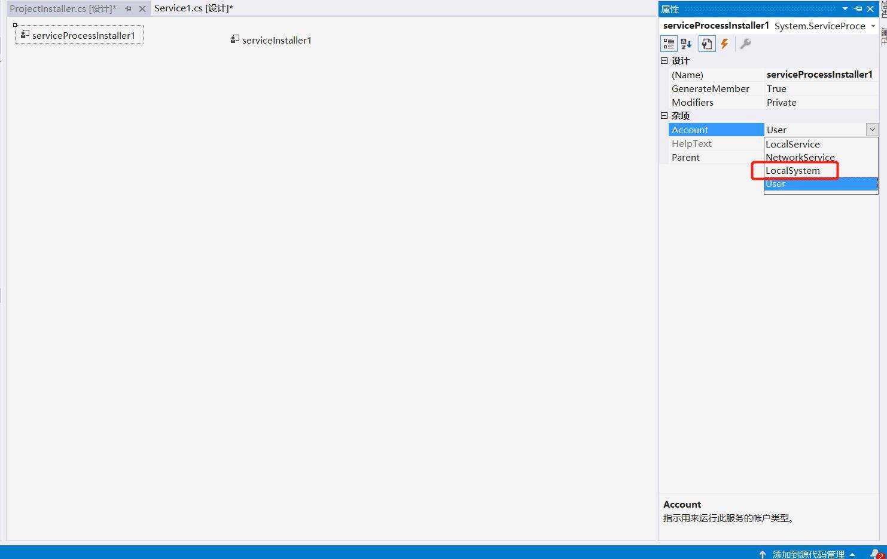
Task: Close the 属性 Properties panel
Action: (871, 9)
